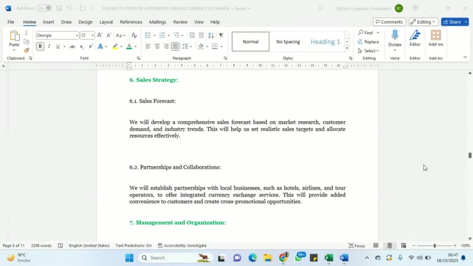
Task: Switch to the Insert tab
Action: pos(48,22)
